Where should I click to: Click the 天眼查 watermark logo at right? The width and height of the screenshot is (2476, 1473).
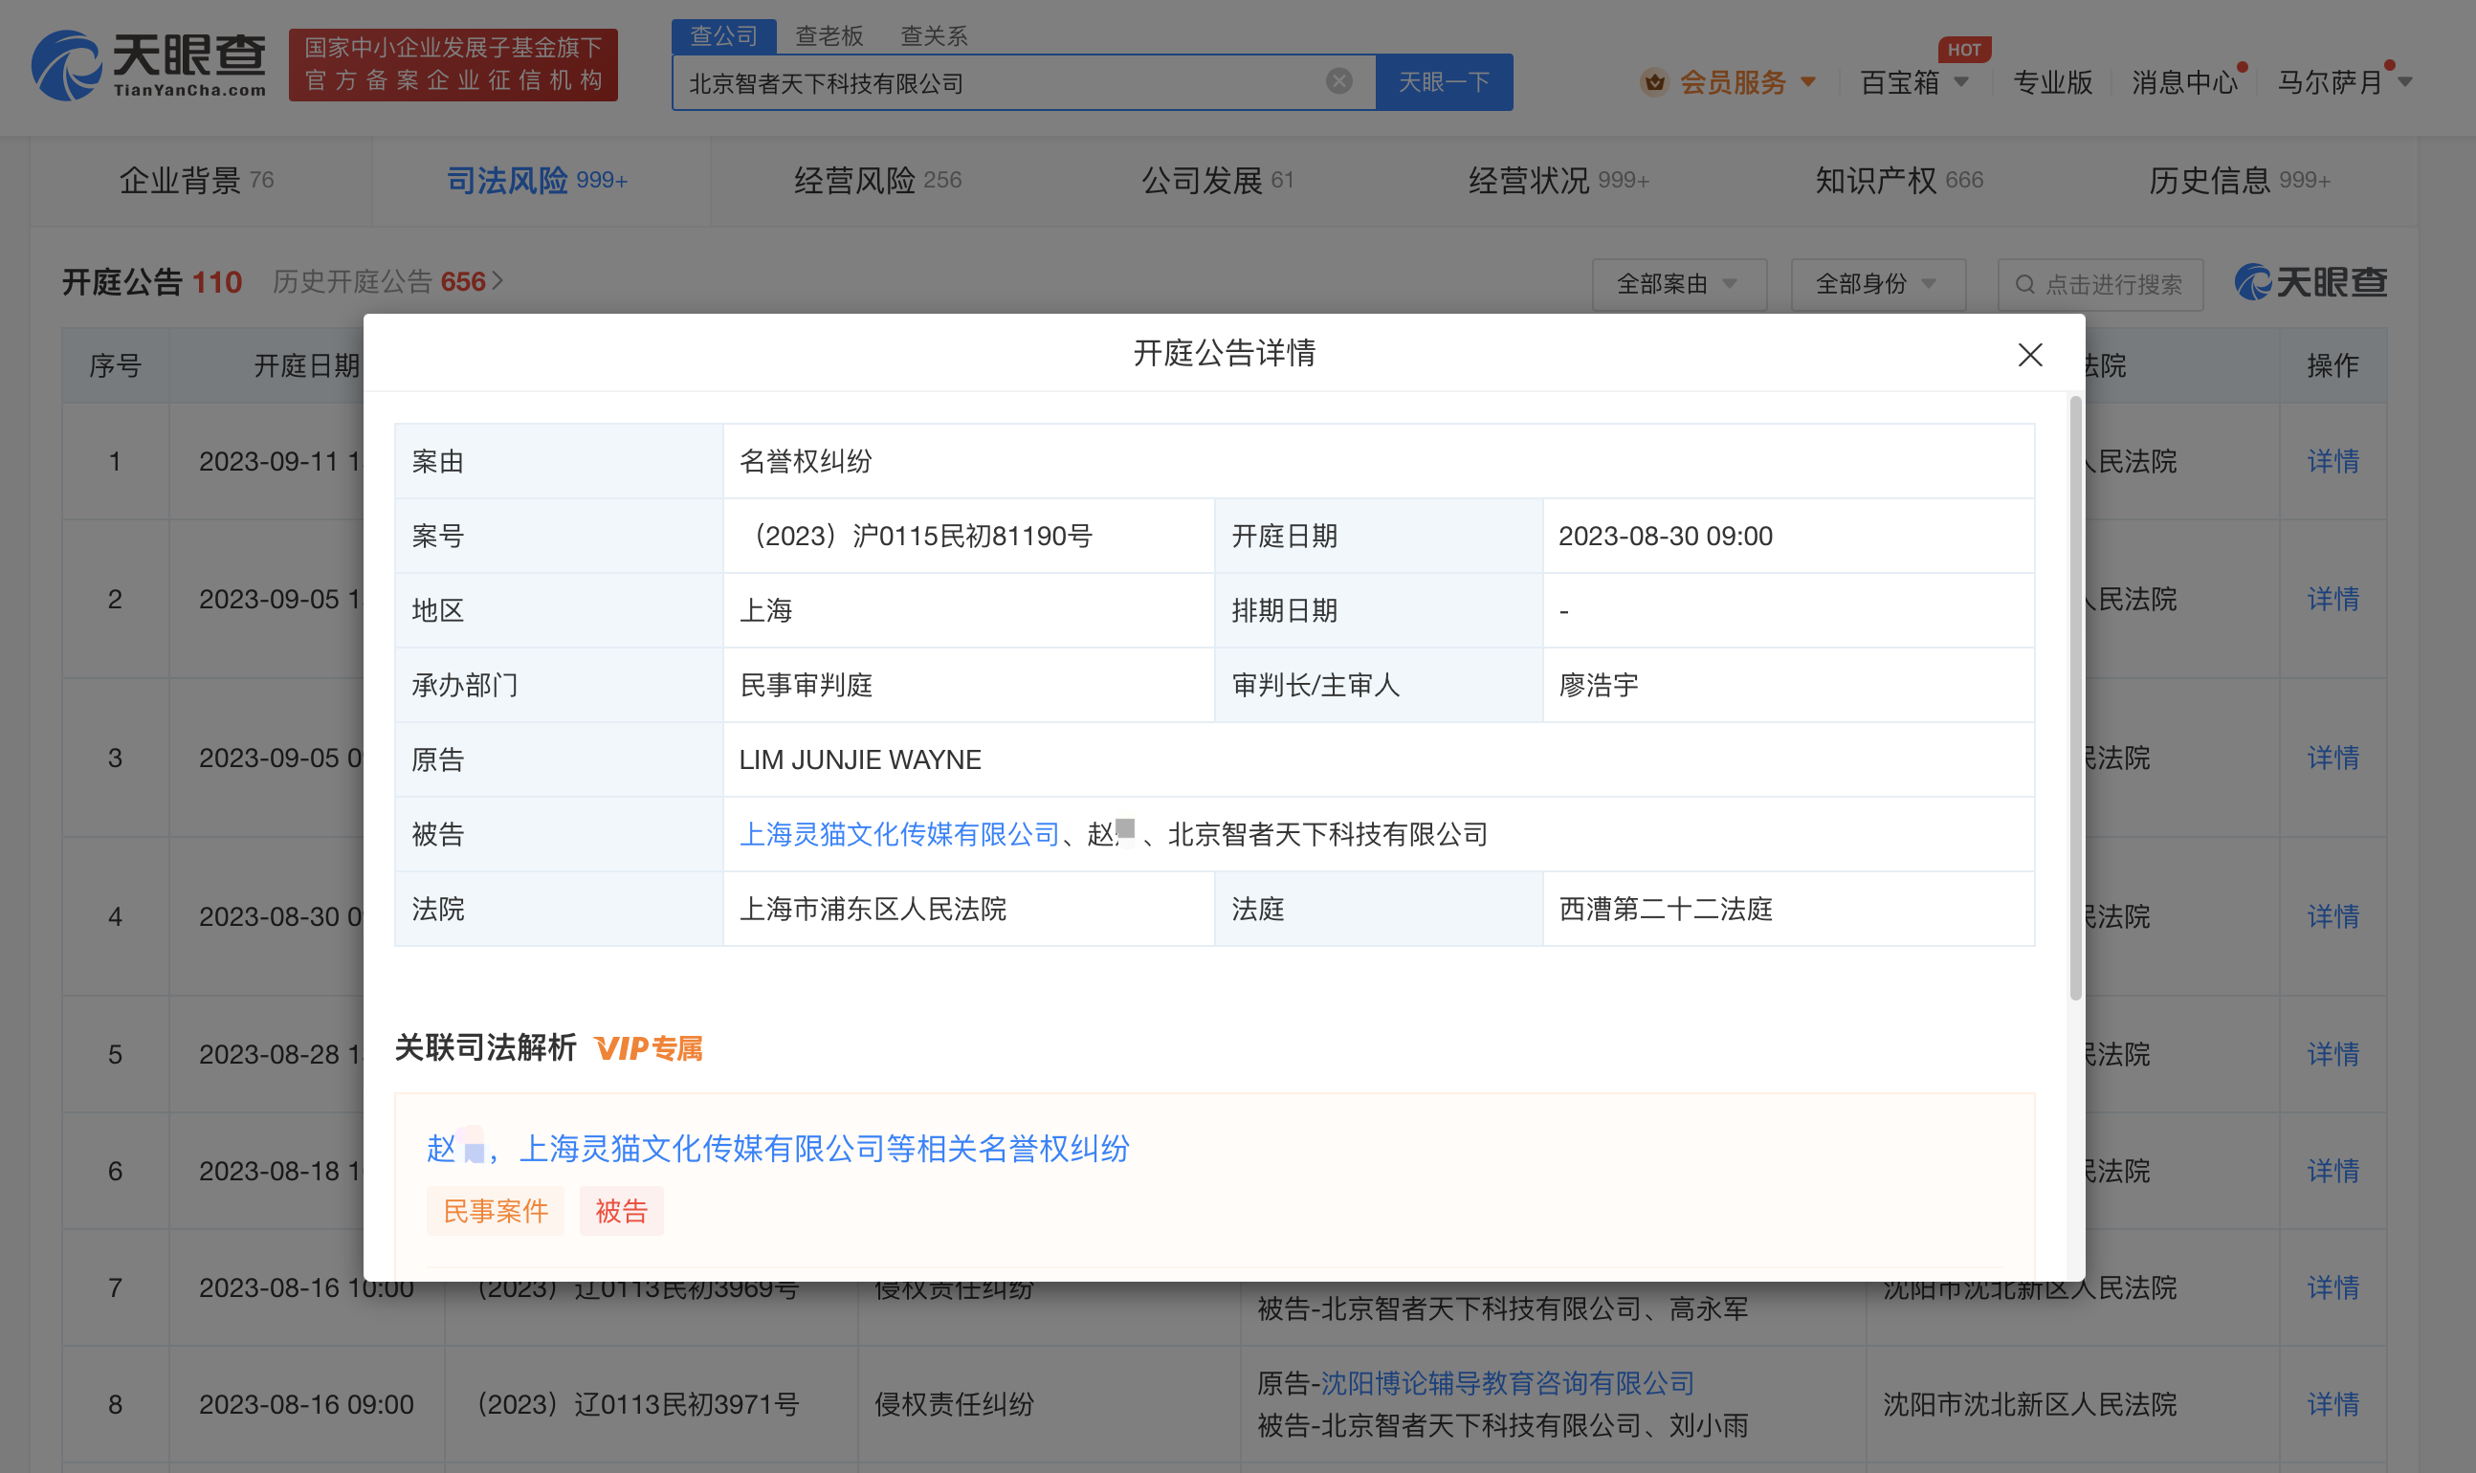click(2310, 283)
